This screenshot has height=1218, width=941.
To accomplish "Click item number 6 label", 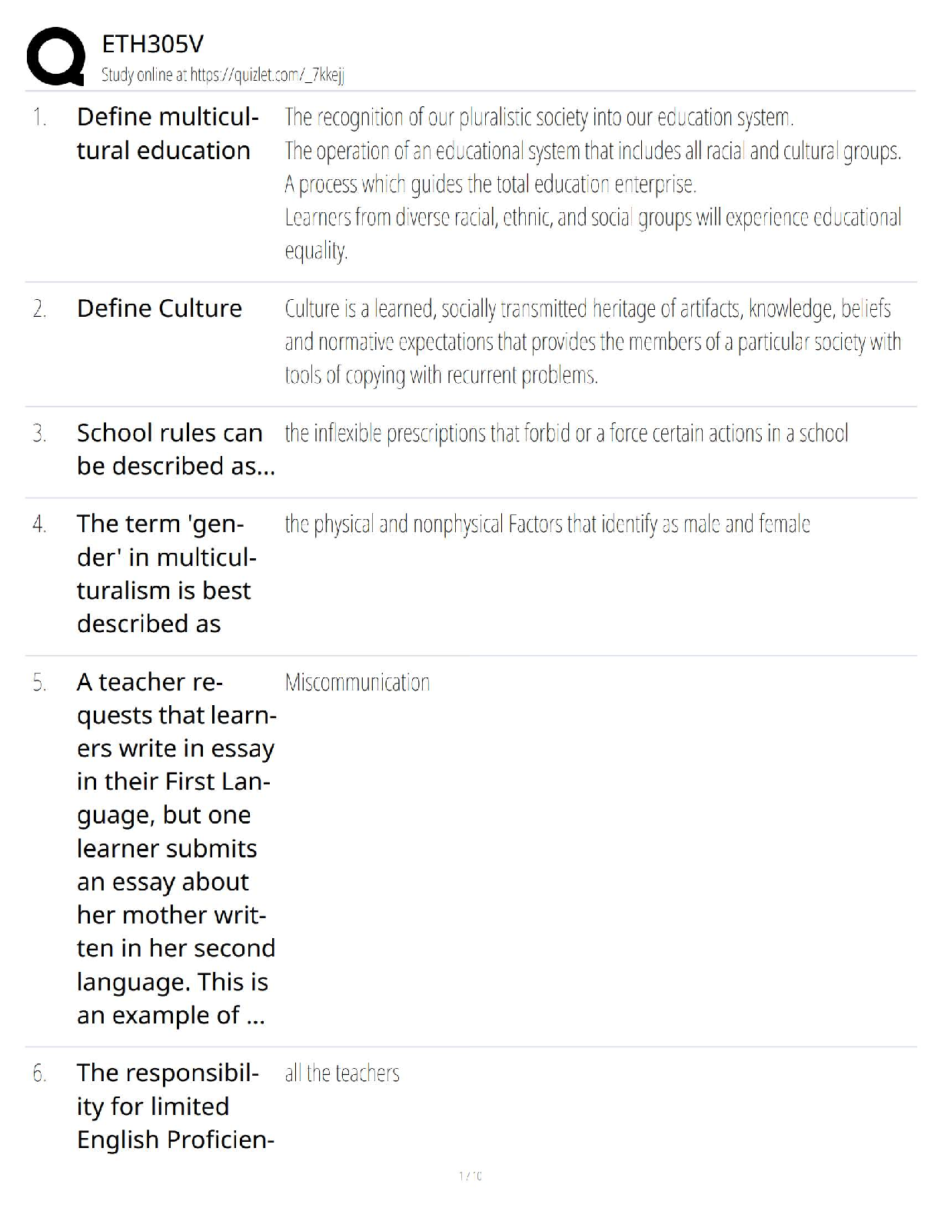I will [x=39, y=1073].
